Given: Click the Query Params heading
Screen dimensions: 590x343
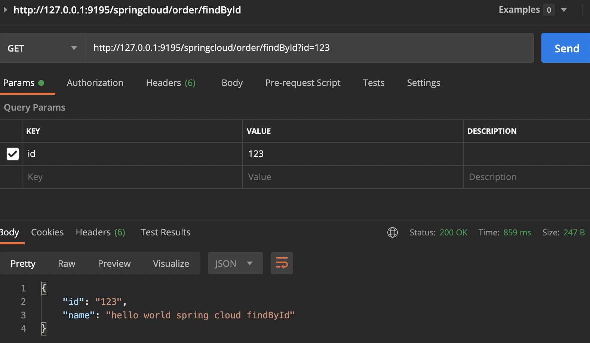Looking at the screenshot, I should tap(34, 108).
